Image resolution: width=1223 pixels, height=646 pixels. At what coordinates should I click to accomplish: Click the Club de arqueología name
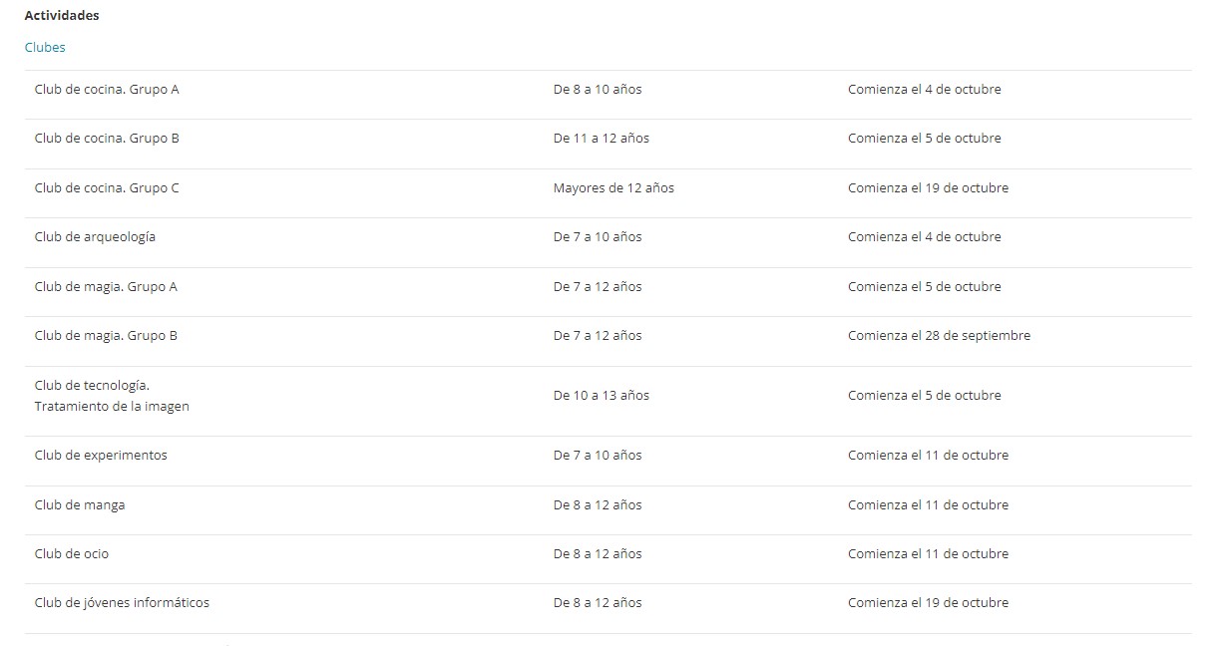(95, 237)
